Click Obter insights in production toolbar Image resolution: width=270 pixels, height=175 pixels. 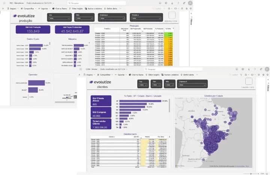(77, 8)
